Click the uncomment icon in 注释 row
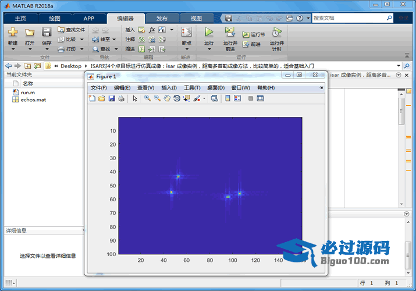Image resolution: width=416 pixels, height=291 pixels. (152, 40)
